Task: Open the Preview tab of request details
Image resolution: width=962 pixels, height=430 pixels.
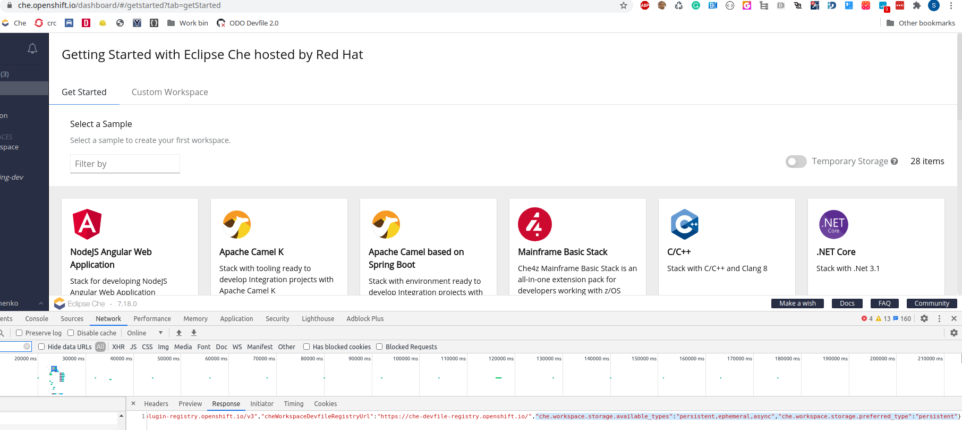Action: click(x=190, y=404)
